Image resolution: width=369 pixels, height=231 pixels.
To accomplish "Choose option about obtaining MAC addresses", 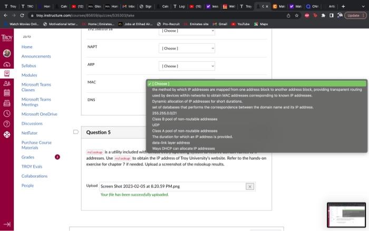I will click(x=257, y=95).
